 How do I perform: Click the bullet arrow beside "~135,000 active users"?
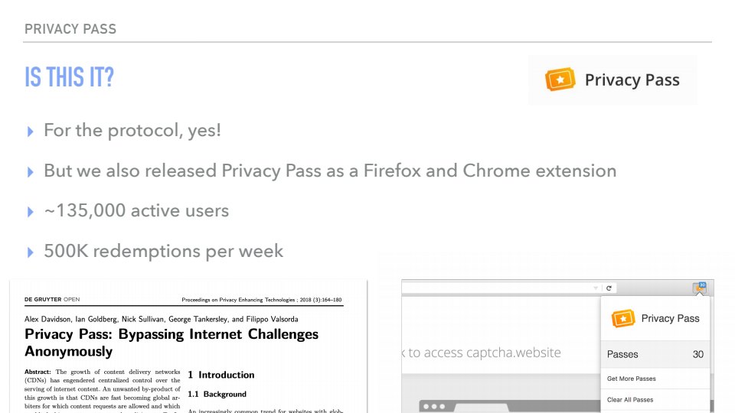(30, 211)
